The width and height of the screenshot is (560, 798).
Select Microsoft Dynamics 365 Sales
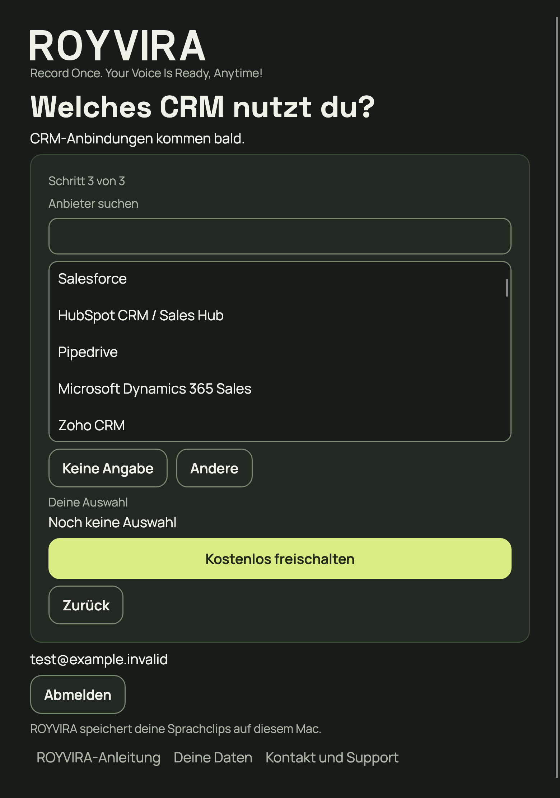point(280,389)
